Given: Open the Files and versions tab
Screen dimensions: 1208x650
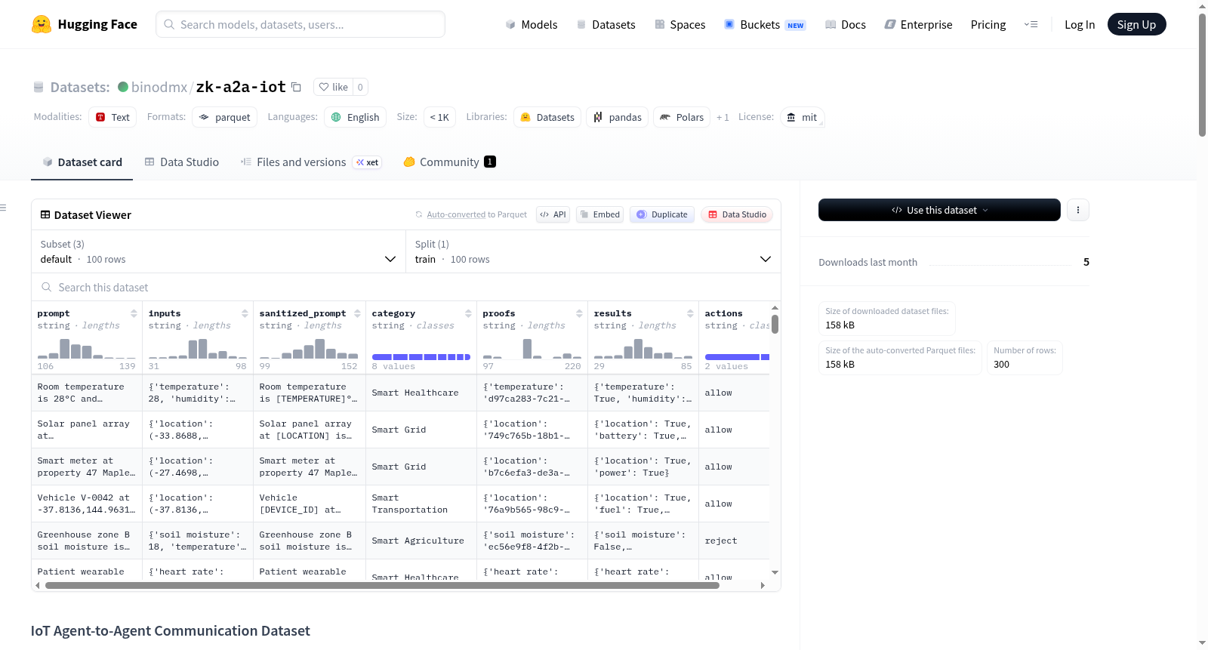Looking at the screenshot, I should point(310,162).
